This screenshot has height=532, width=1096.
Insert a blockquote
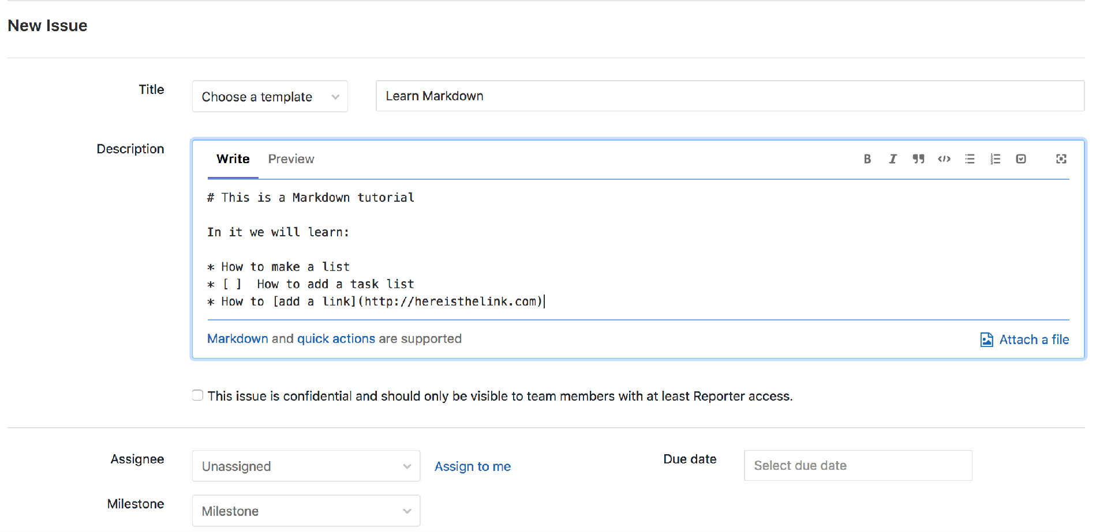pos(918,159)
